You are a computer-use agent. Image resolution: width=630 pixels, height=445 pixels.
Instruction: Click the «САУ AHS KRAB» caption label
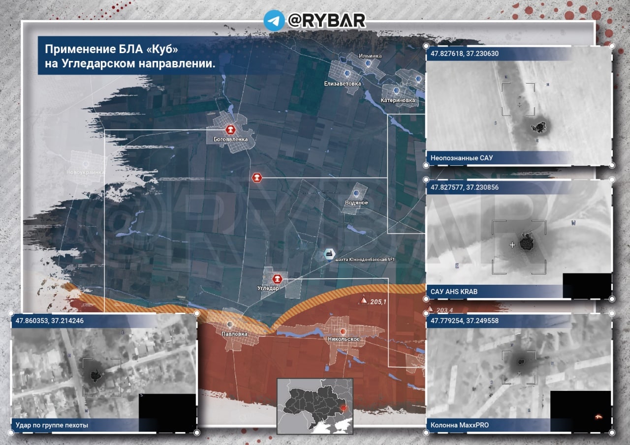[x=454, y=292]
